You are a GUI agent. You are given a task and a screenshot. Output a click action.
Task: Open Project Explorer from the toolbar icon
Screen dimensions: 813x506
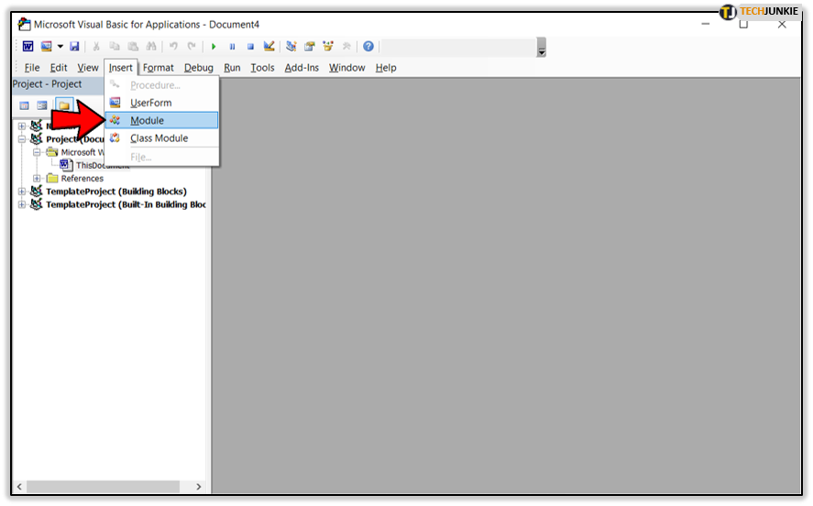[x=291, y=47]
